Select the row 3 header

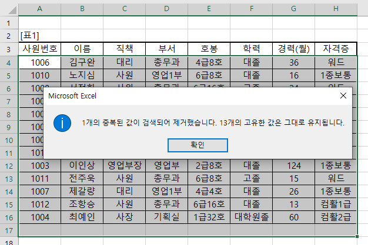click(9, 49)
